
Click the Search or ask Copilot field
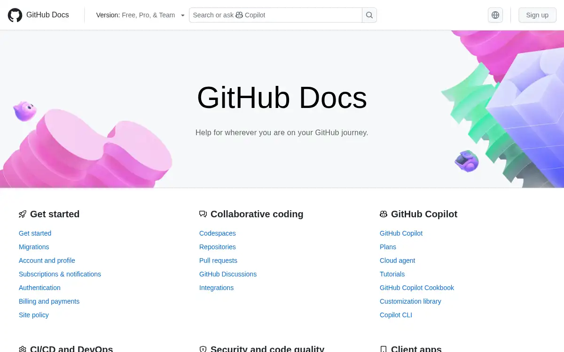click(275, 15)
